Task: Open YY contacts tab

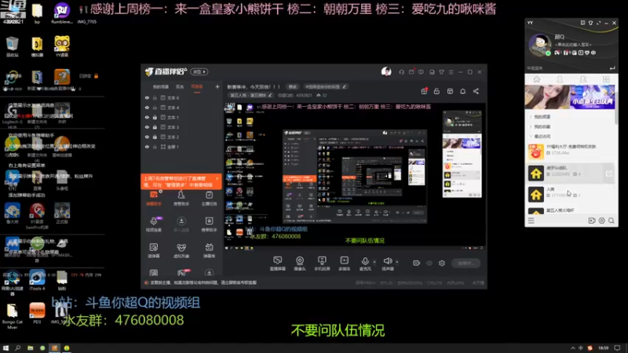Action: click(560, 79)
